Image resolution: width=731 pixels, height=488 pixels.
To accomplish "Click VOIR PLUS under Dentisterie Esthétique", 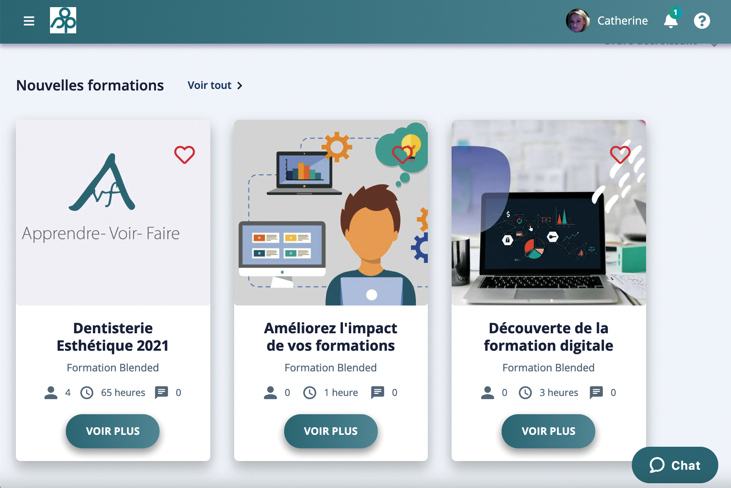I will click(x=113, y=431).
